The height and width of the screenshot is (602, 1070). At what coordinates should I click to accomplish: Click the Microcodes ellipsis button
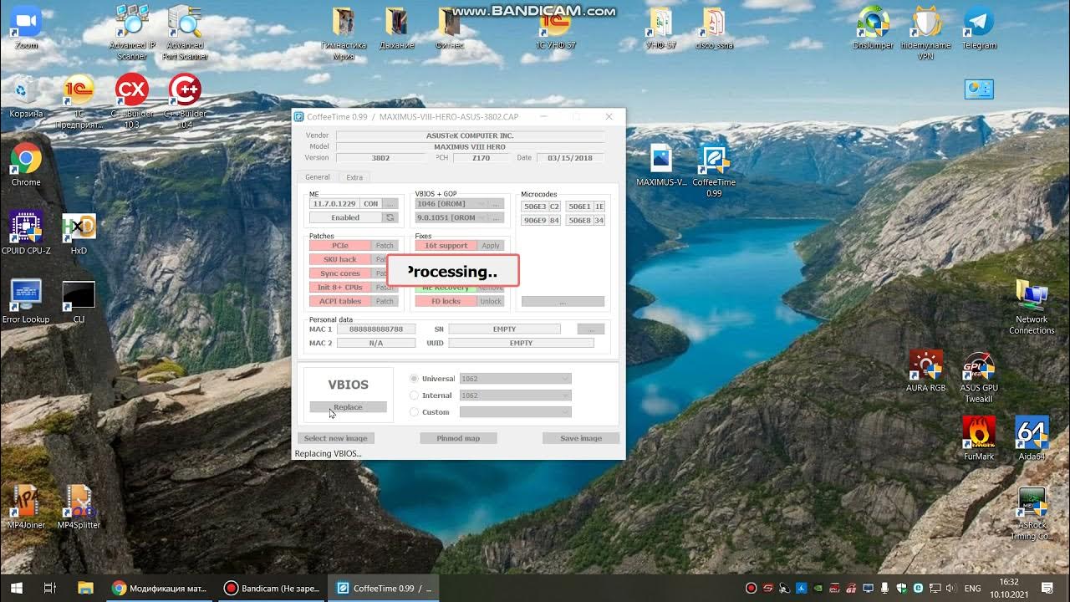click(x=563, y=301)
